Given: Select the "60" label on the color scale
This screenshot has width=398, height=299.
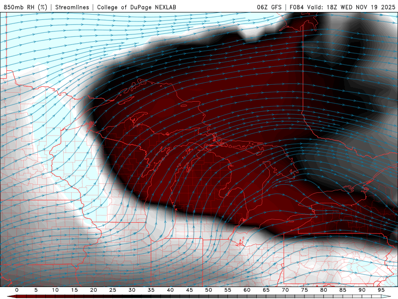Looking at the screenshot, I should point(247,290).
